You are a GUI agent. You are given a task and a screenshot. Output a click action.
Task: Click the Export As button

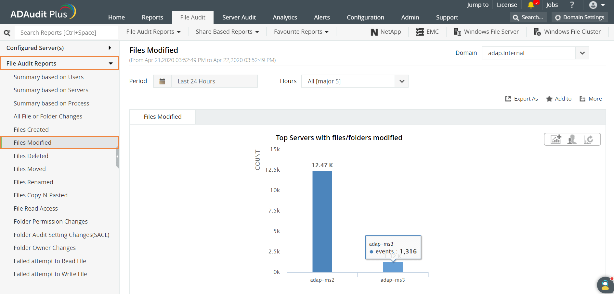click(521, 99)
